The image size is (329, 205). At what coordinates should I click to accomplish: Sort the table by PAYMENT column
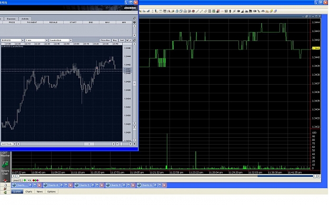point(32,22)
